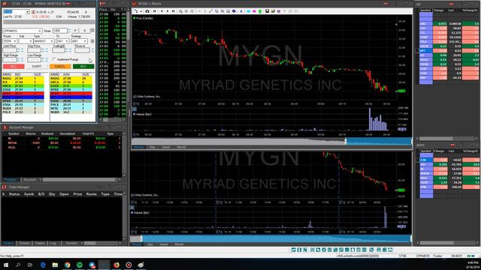Open the Sub route dropdown

(x=31, y=41)
